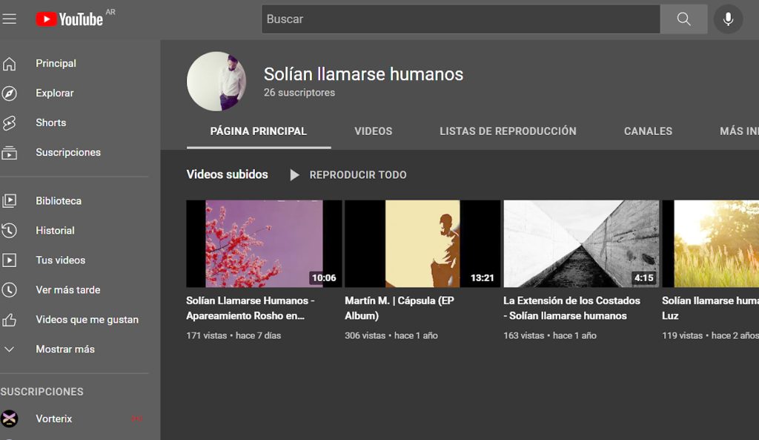Screen dimensions: 759x440
Task: Open Historial from the sidebar
Action: click(55, 230)
